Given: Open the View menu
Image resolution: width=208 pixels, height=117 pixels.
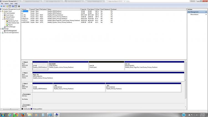Looking at the screenshot, I should (12, 4).
